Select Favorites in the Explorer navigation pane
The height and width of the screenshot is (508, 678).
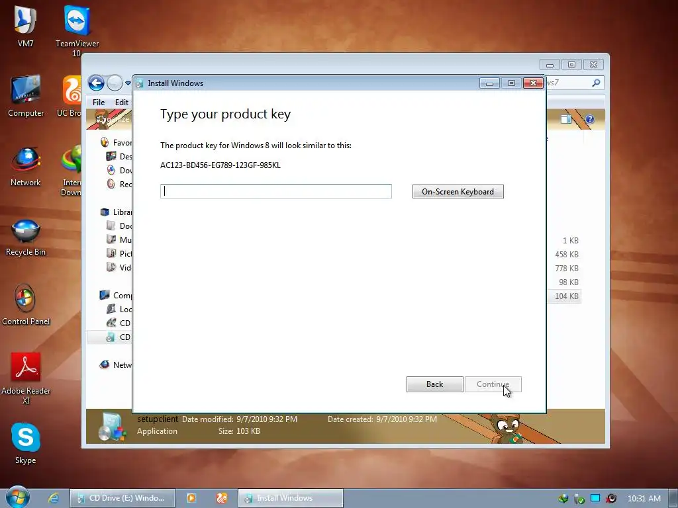(x=115, y=143)
